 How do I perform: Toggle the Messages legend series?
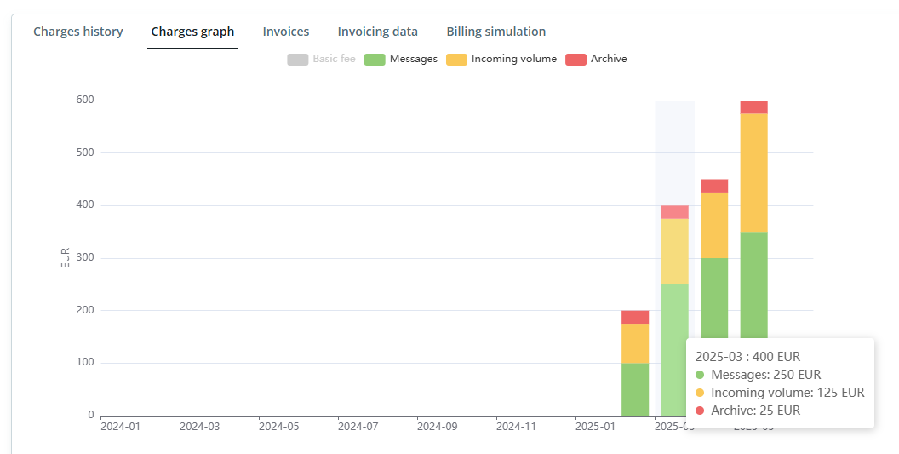(401, 59)
